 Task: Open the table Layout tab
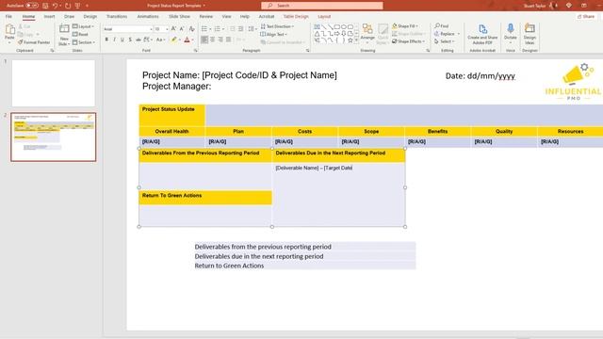coord(324,17)
